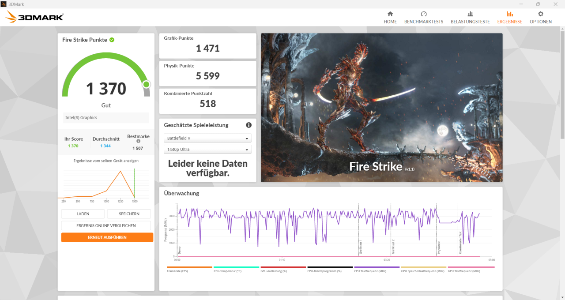
Task: Click the turquoise CPU-Temperatur color swatch
Action: [236, 267]
